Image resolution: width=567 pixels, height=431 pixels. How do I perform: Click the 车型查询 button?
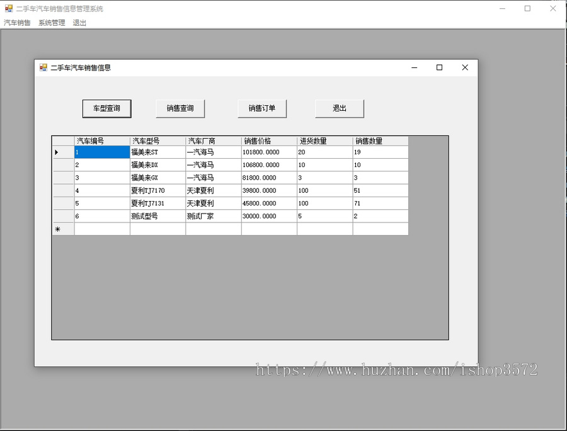[x=106, y=108]
